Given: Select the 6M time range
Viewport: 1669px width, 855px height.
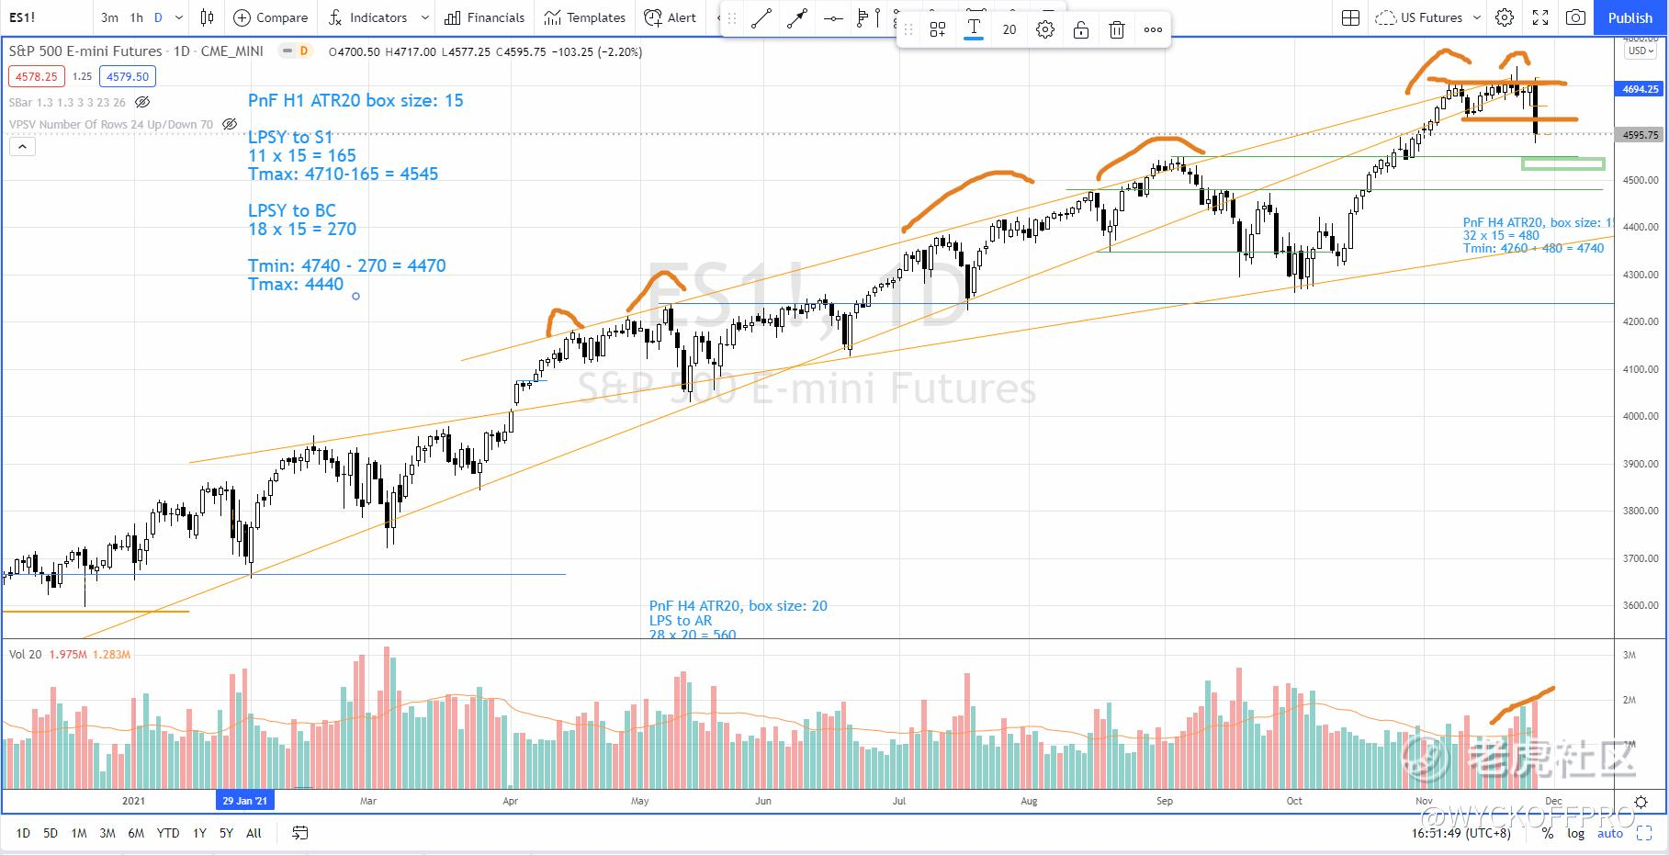Looking at the screenshot, I should tap(136, 833).
